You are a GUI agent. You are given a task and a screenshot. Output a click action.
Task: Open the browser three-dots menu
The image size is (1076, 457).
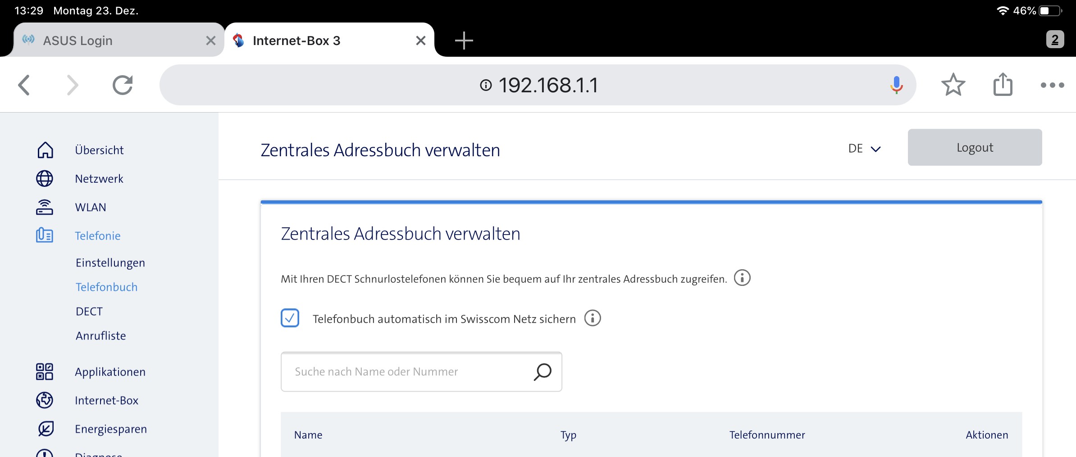pyautogui.click(x=1052, y=85)
